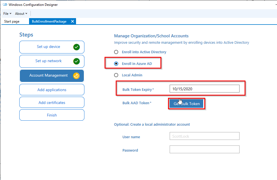The image size is (277, 180).
Task: Click green checkmark on Set up network
Action: pyautogui.click(x=77, y=61)
